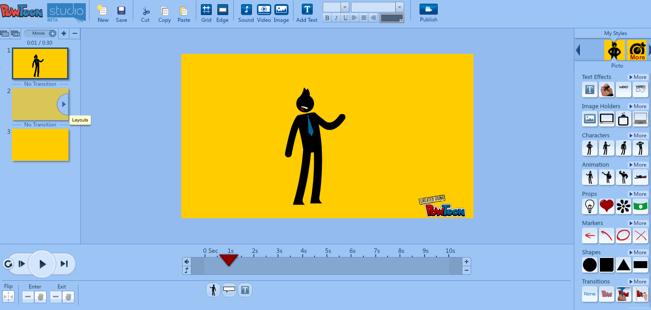Insert an Image from toolbar
The image size is (651, 310).
click(281, 14)
